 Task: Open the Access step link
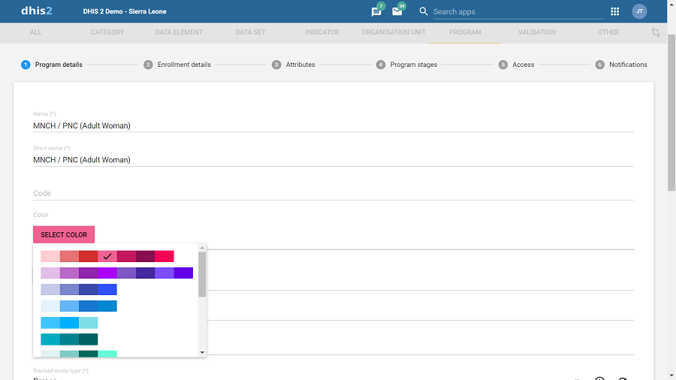517,65
